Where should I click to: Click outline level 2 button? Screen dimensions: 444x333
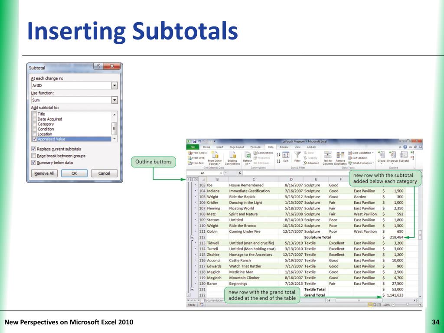192,179
